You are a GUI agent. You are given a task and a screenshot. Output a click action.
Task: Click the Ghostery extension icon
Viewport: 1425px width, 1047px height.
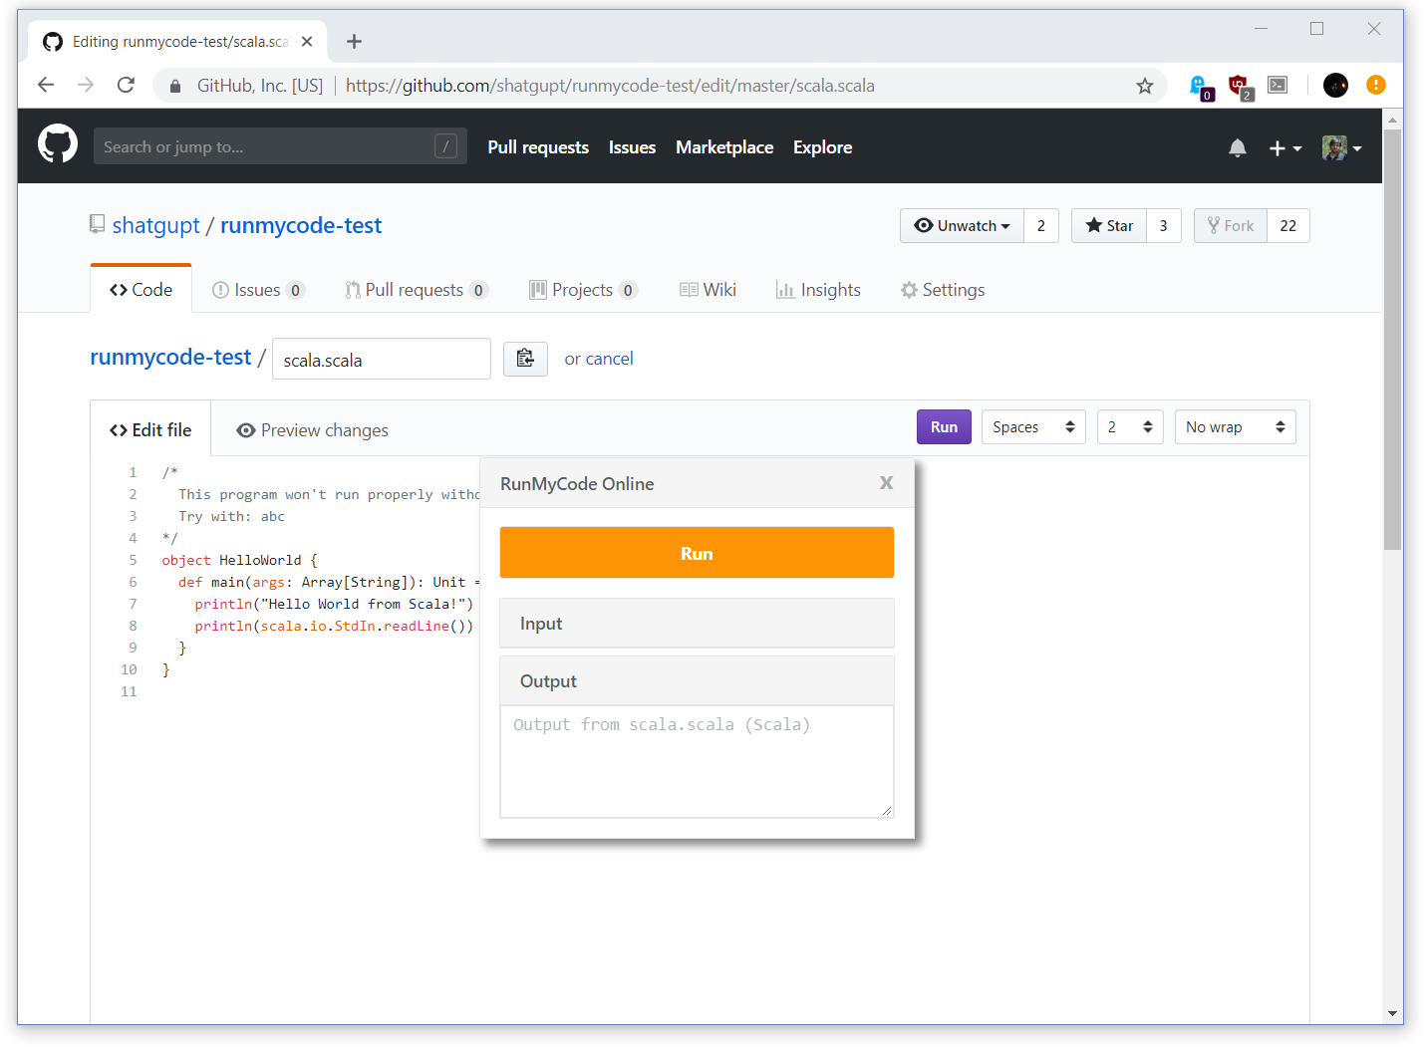click(1201, 87)
